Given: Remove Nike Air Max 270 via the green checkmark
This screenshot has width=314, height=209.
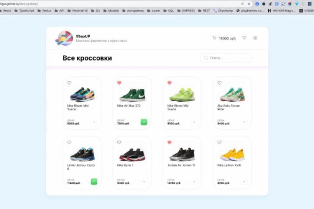Looking at the screenshot, I should (x=144, y=122).
